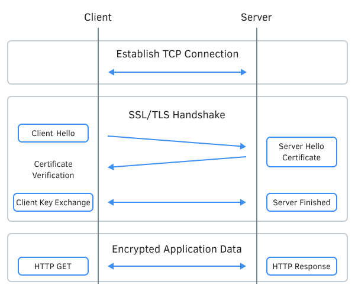The image size is (355, 291).
Task: Click the HTTP GET/Response double-headed arrow
Action: click(177, 266)
